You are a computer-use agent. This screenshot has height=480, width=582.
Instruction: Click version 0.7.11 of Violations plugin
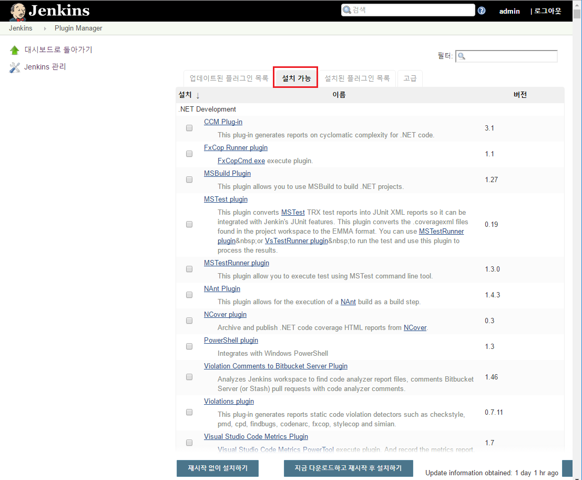click(x=494, y=413)
